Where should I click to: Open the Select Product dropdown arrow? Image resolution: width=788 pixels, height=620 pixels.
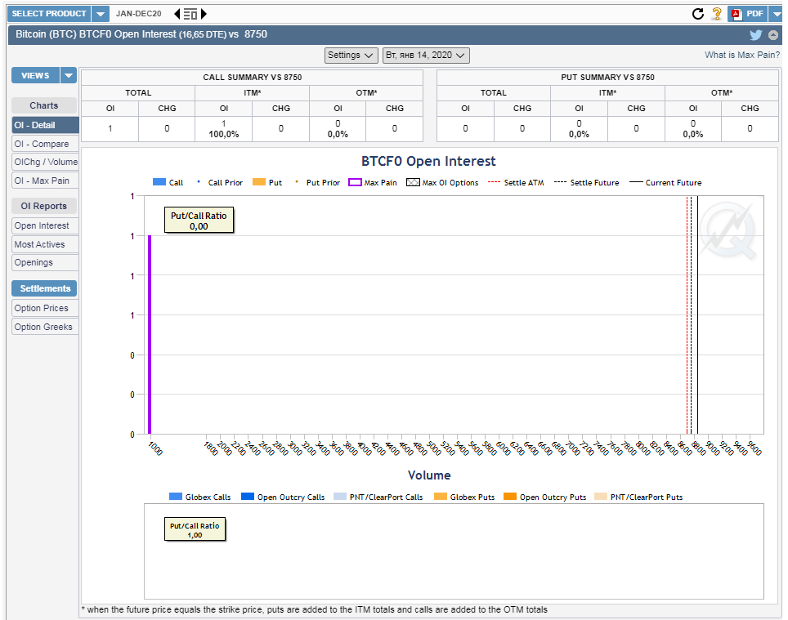(100, 14)
